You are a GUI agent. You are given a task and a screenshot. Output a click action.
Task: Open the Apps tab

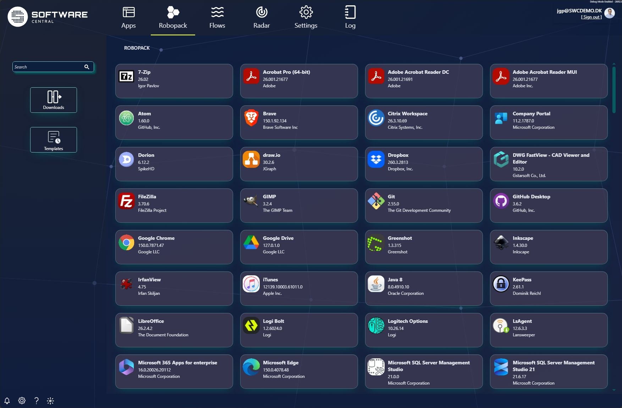(128, 18)
